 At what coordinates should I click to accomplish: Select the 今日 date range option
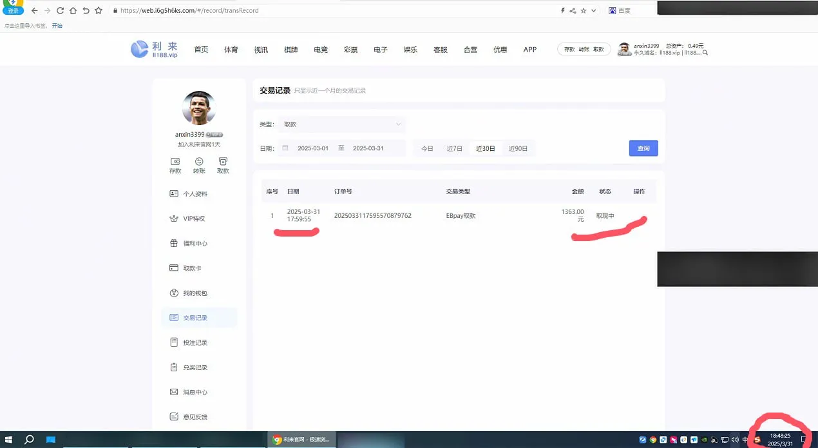[427, 149]
